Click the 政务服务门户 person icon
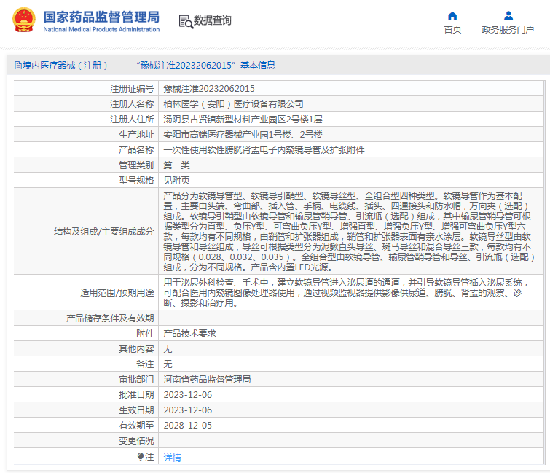550x473 pixels. pyautogui.click(x=508, y=16)
